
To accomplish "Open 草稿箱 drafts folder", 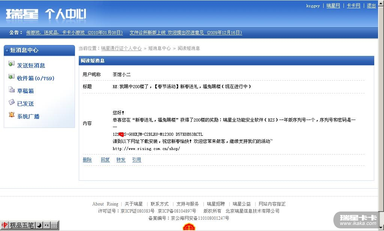I will pyautogui.click(x=25, y=91).
